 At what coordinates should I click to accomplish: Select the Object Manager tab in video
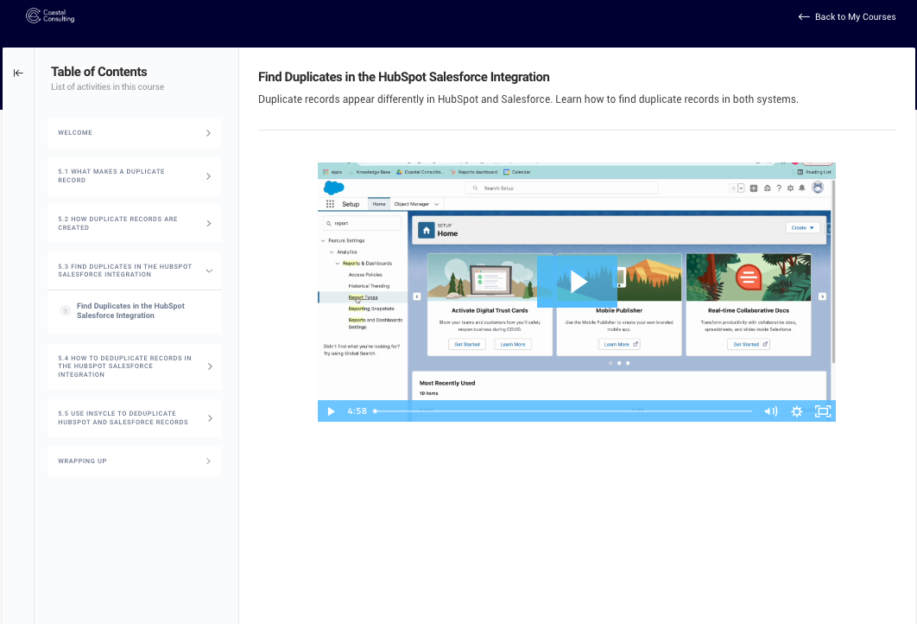tap(412, 204)
